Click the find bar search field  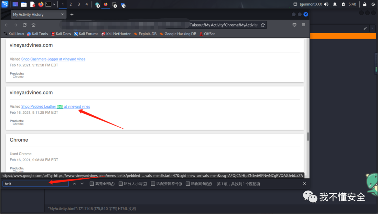pyautogui.click(x=36, y=184)
